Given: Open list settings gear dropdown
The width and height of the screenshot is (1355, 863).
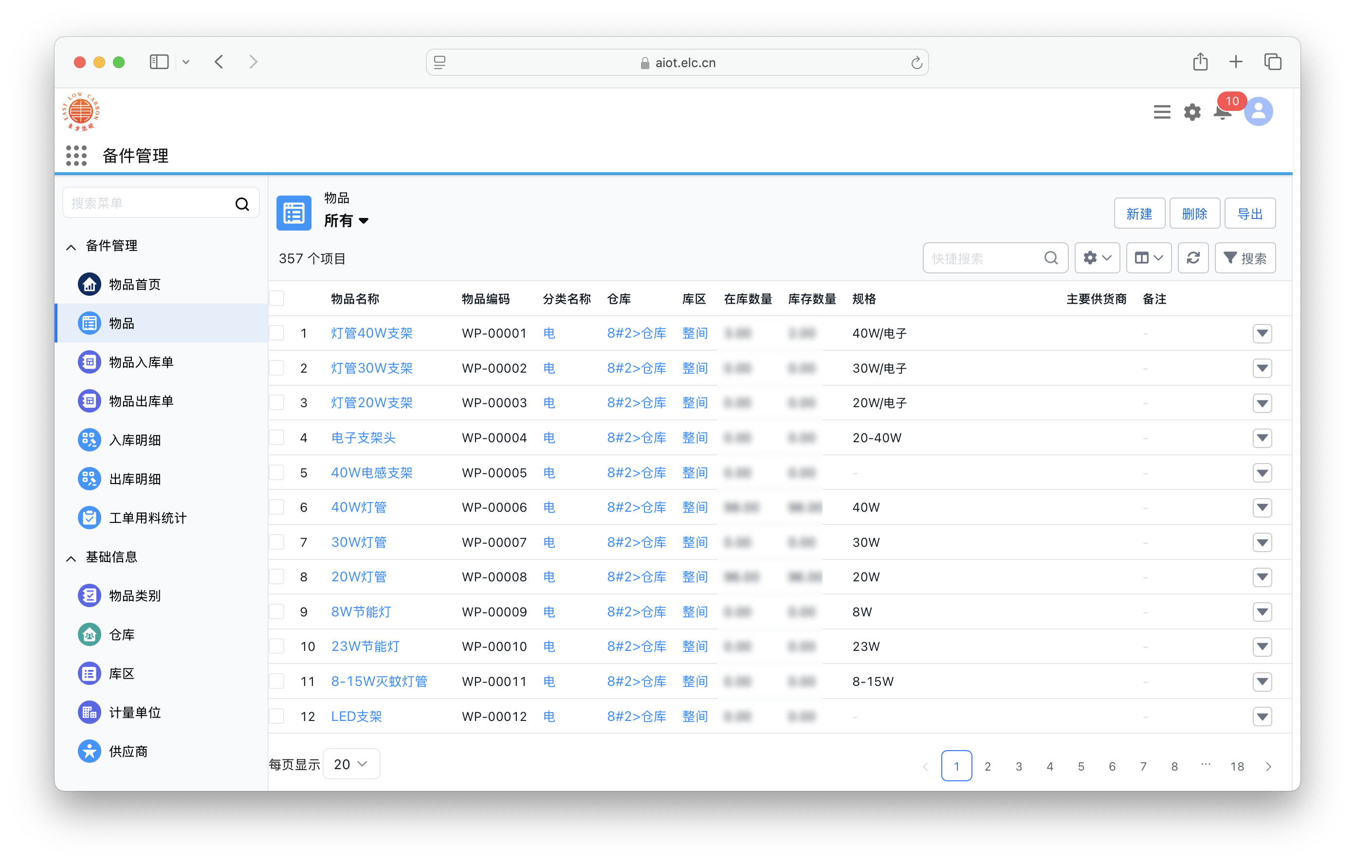Looking at the screenshot, I should [x=1097, y=258].
